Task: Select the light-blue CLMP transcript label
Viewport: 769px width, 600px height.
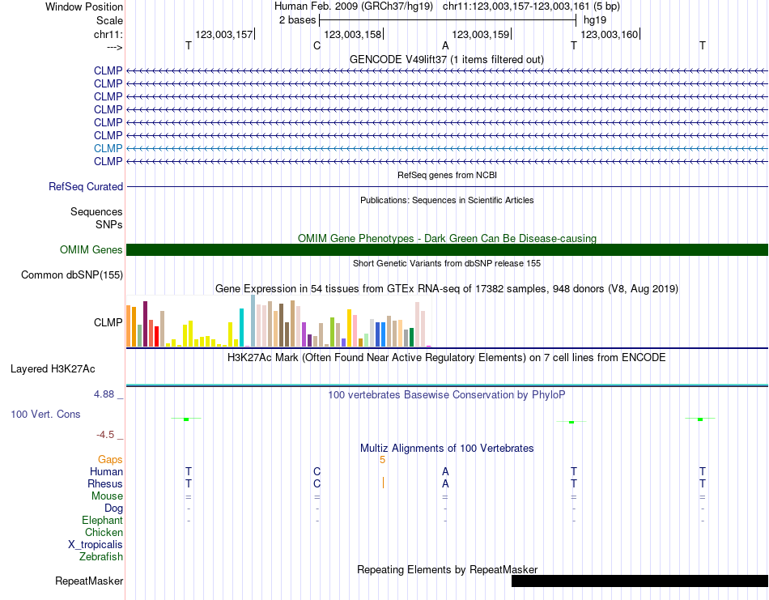Action: coord(108,148)
